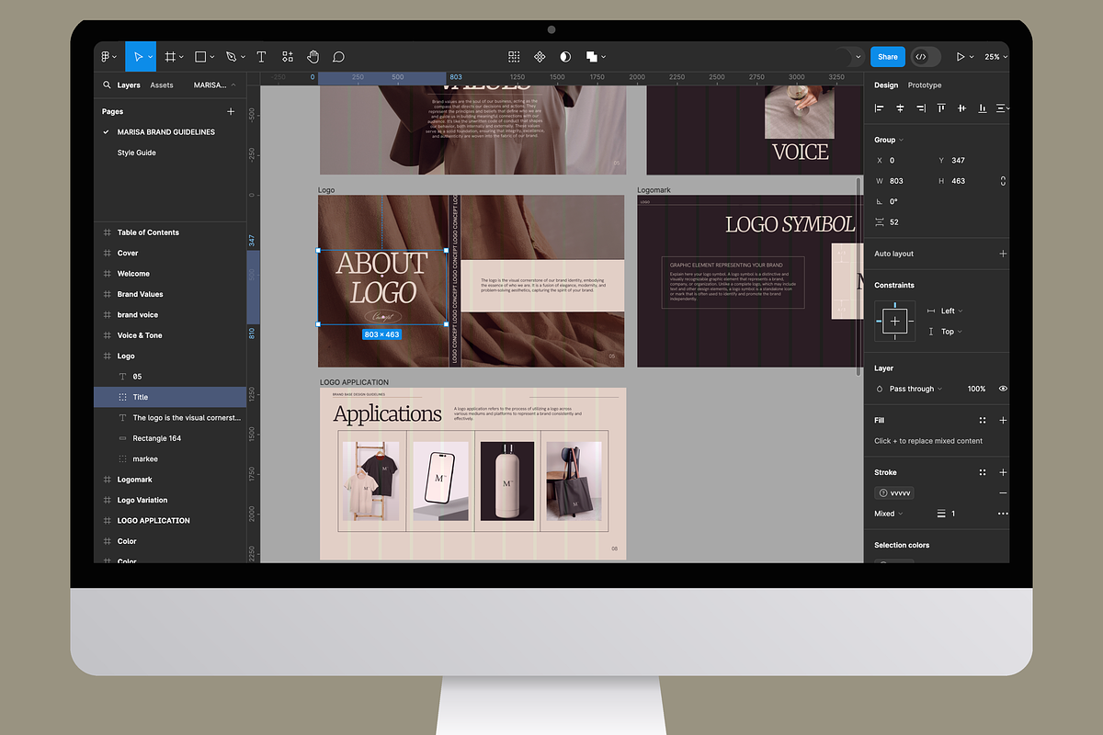Select the Table of Contents layer
Image resolution: width=1103 pixels, height=735 pixels.
tap(148, 232)
